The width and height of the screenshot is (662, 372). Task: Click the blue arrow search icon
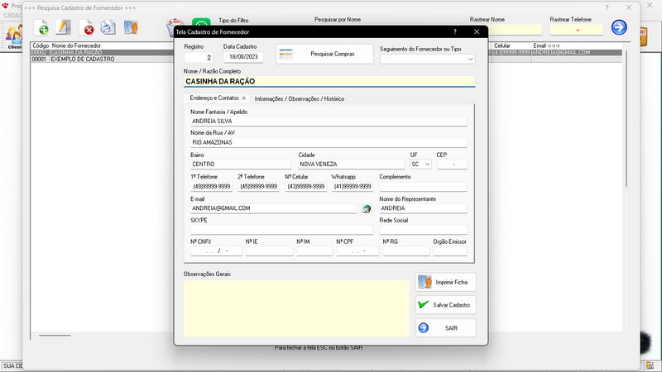click(619, 27)
